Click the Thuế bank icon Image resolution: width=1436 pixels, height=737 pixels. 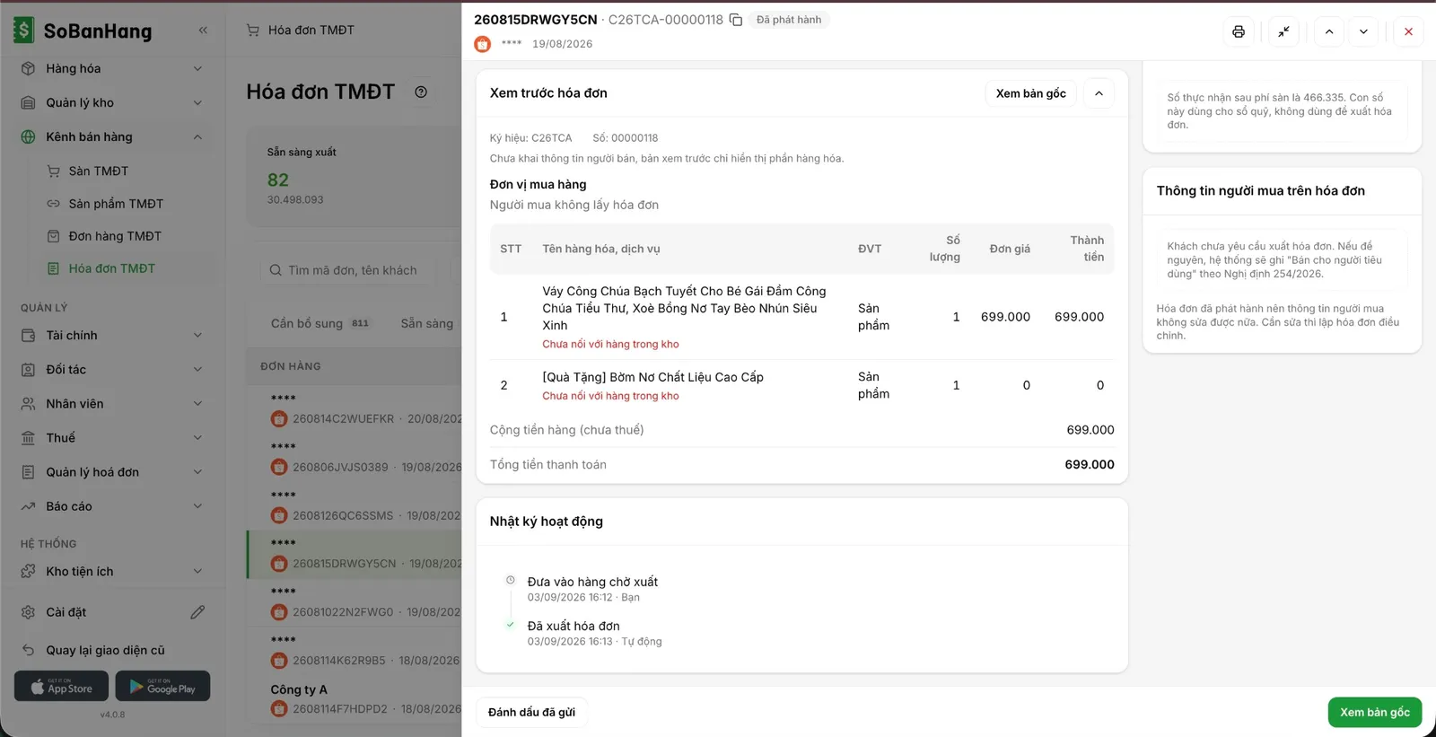coord(28,438)
